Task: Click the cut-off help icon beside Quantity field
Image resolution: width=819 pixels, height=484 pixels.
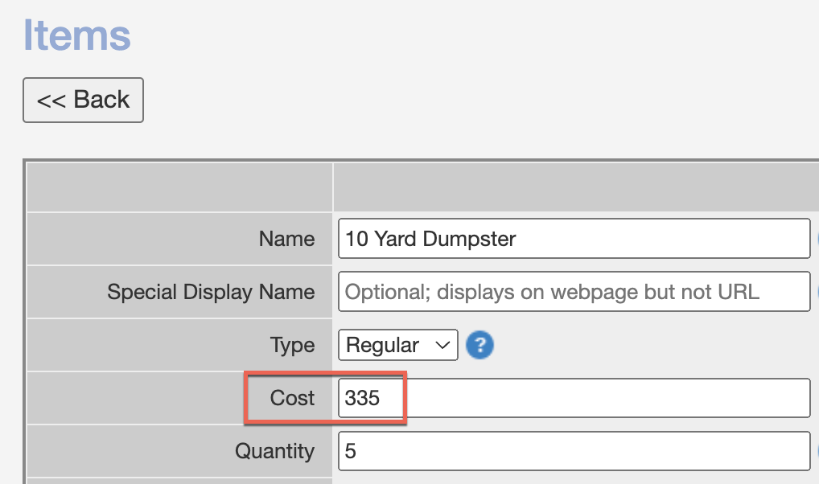Action: (x=817, y=451)
